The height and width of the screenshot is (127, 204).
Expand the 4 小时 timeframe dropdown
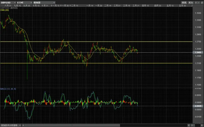pyautogui.click(x=24, y=3)
